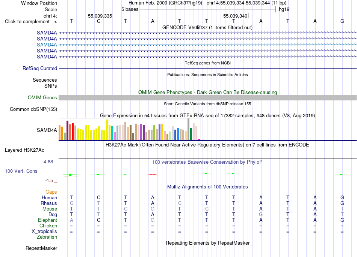The width and height of the screenshot is (357, 257).
Task: Select the Rhesus species label
Action: [x=49, y=203]
